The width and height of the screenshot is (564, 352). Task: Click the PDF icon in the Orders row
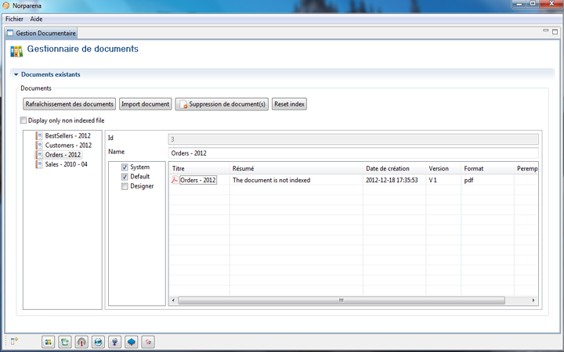pos(175,180)
